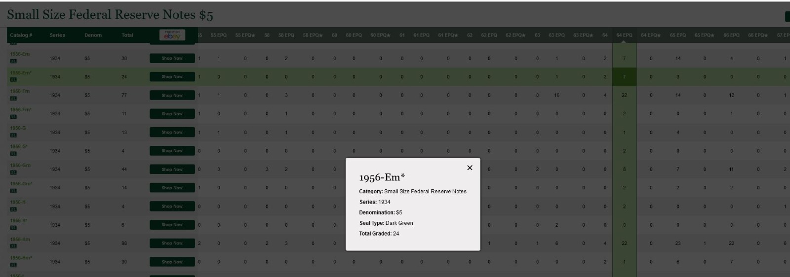Click the 66 EPQ column header

pyautogui.click(x=732, y=35)
